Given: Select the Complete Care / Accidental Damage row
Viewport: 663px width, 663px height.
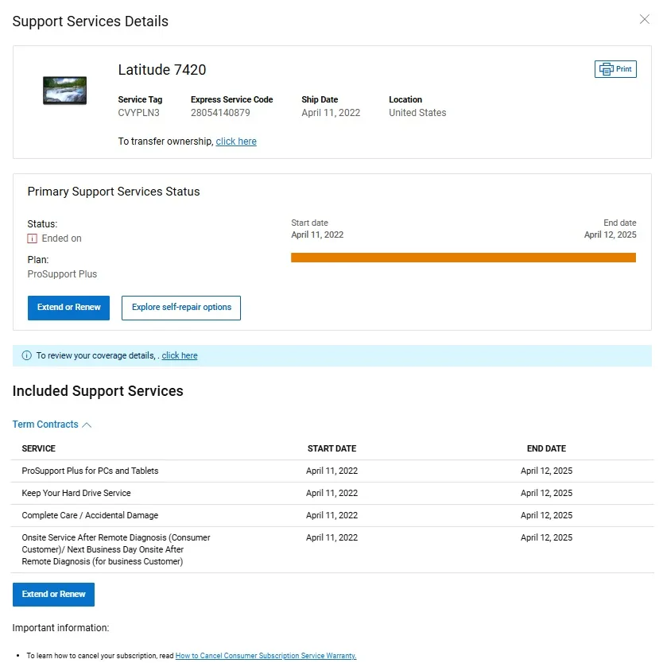Looking at the screenshot, I should click(x=90, y=516).
